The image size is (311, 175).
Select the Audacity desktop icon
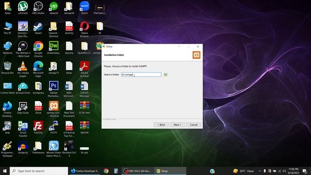point(23,147)
